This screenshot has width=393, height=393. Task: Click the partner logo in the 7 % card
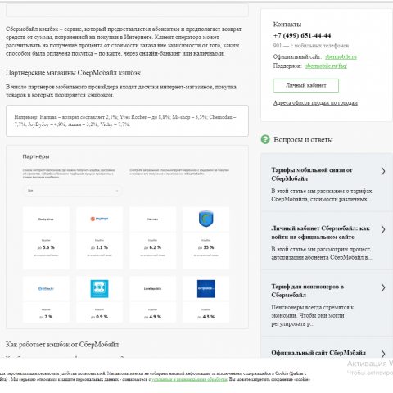point(46,289)
